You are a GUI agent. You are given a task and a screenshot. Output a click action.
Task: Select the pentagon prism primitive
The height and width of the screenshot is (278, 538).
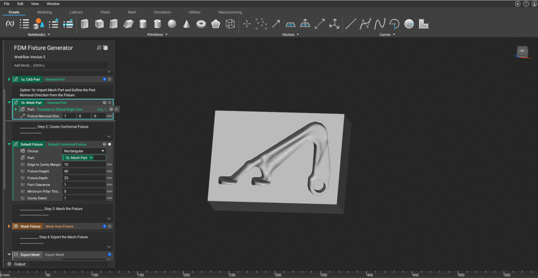coord(216,24)
